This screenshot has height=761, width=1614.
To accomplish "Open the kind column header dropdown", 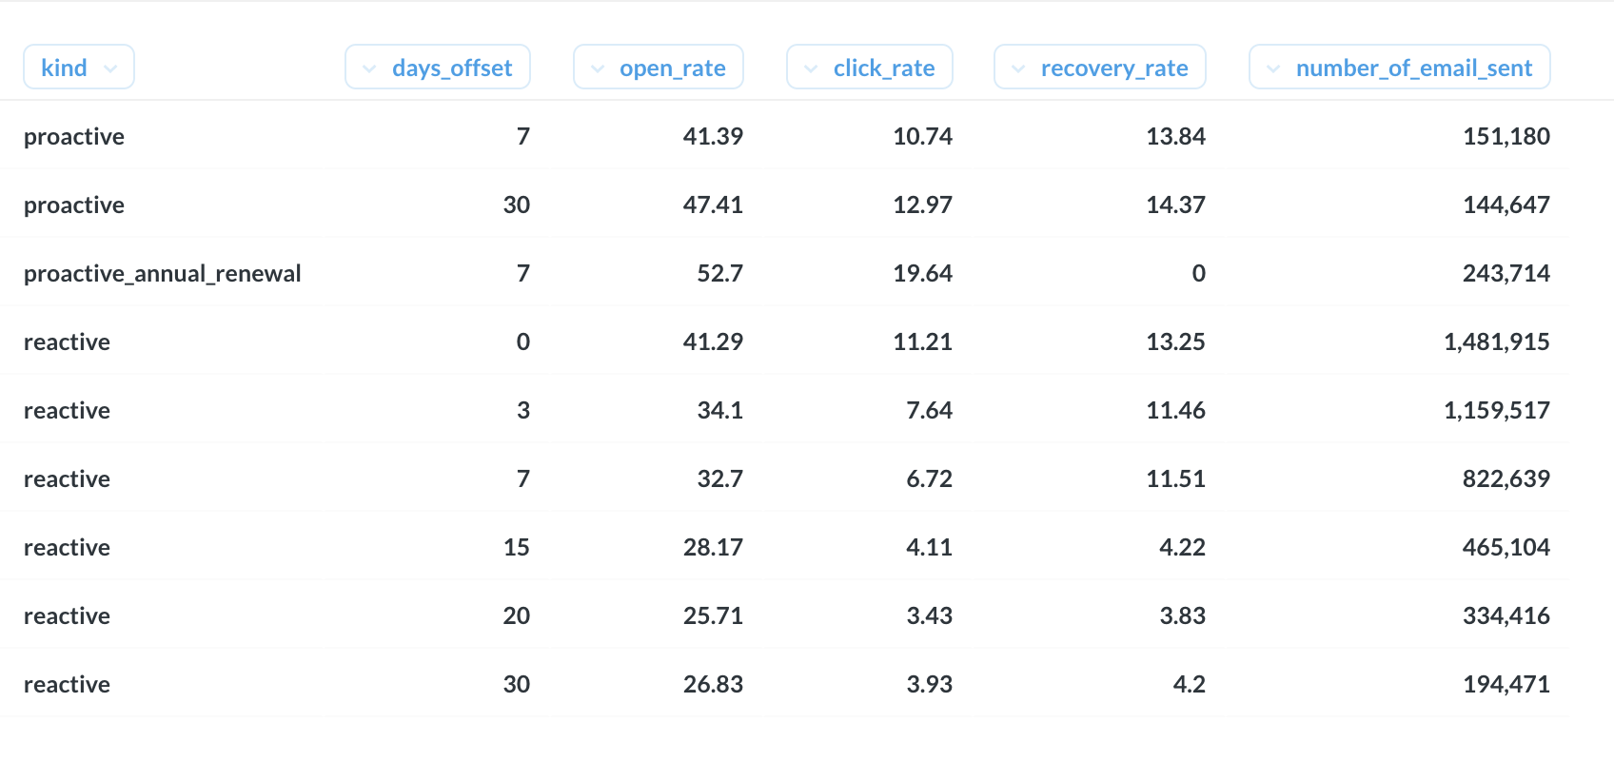I will 78,68.
